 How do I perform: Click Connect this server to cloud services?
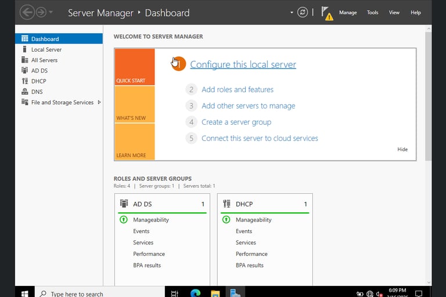pos(260,138)
